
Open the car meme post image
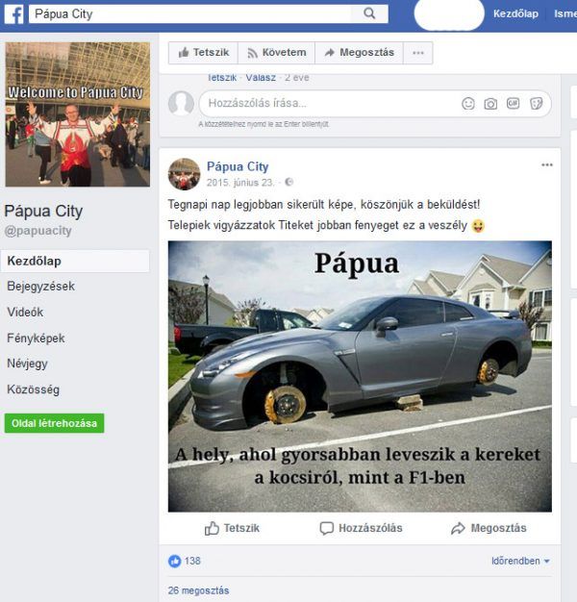(x=360, y=376)
